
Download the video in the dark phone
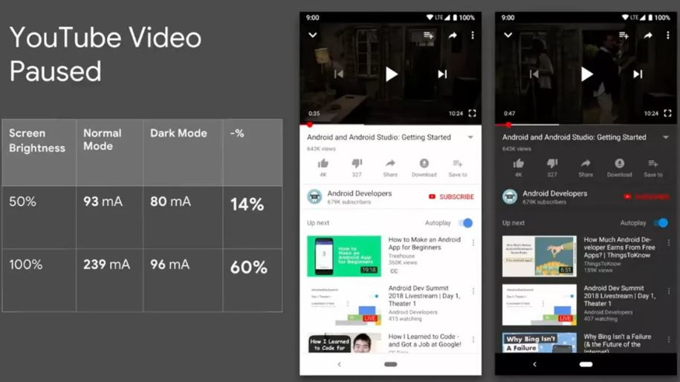click(619, 167)
